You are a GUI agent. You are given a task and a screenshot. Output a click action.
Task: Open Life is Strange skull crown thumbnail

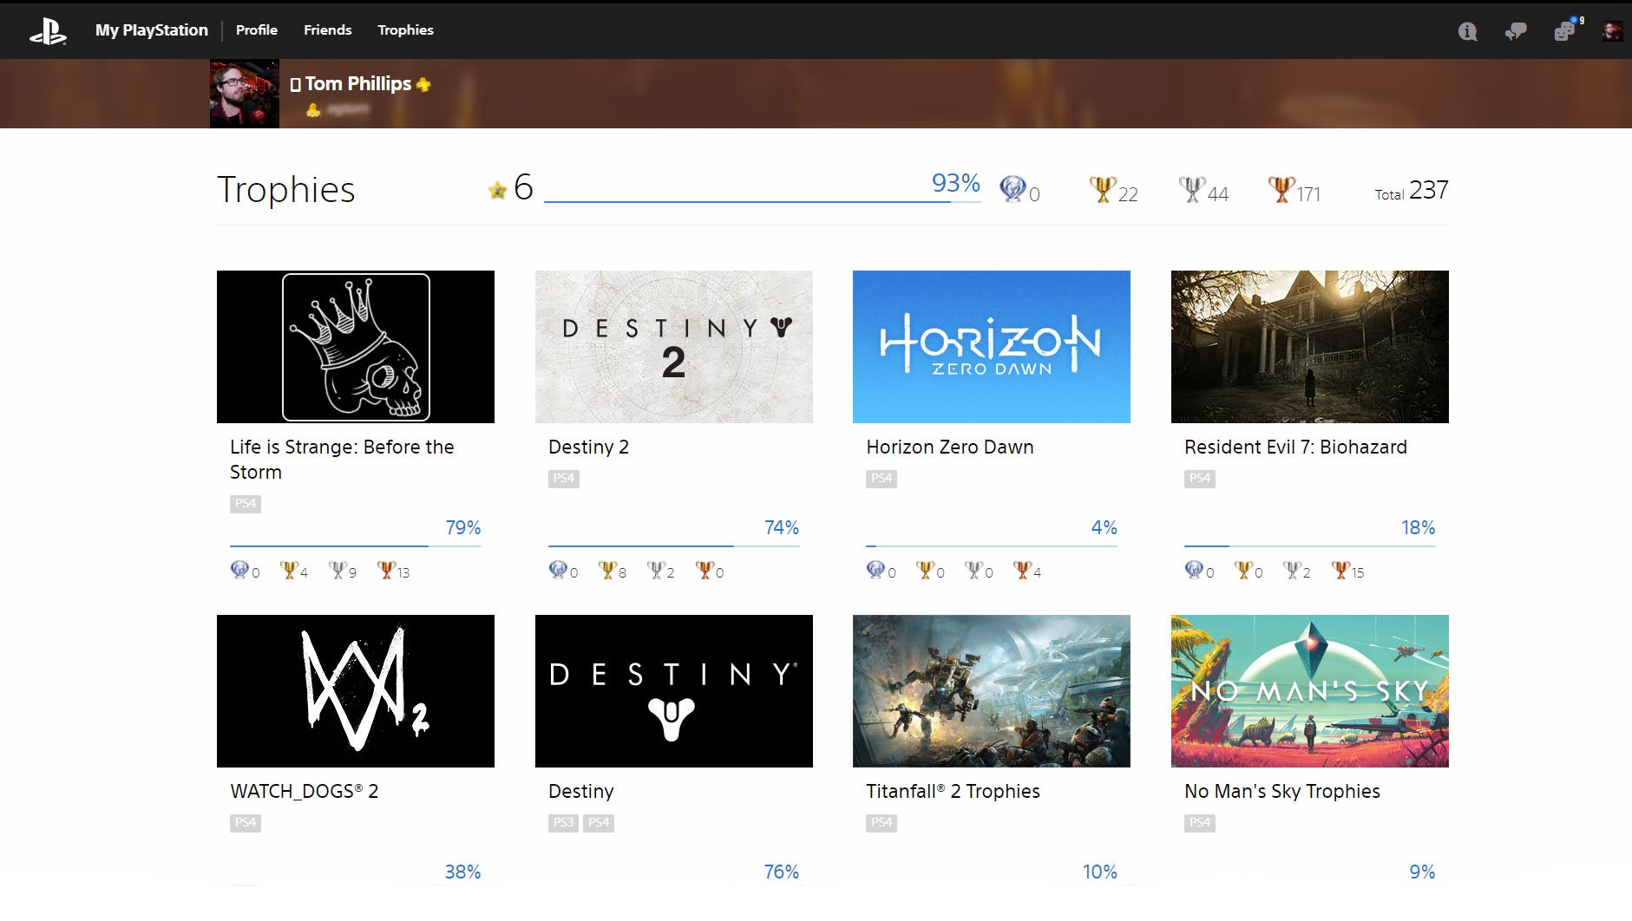click(x=356, y=347)
